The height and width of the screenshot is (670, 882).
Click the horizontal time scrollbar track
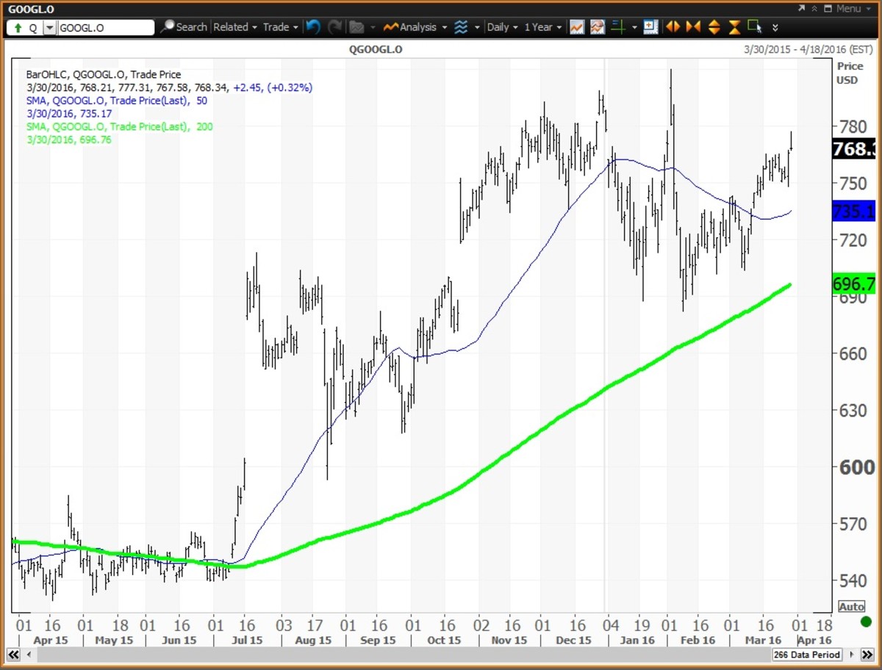coord(390,654)
